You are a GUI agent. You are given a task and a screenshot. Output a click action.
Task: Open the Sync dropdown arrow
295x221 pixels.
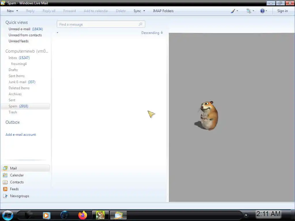click(x=144, y=11)
